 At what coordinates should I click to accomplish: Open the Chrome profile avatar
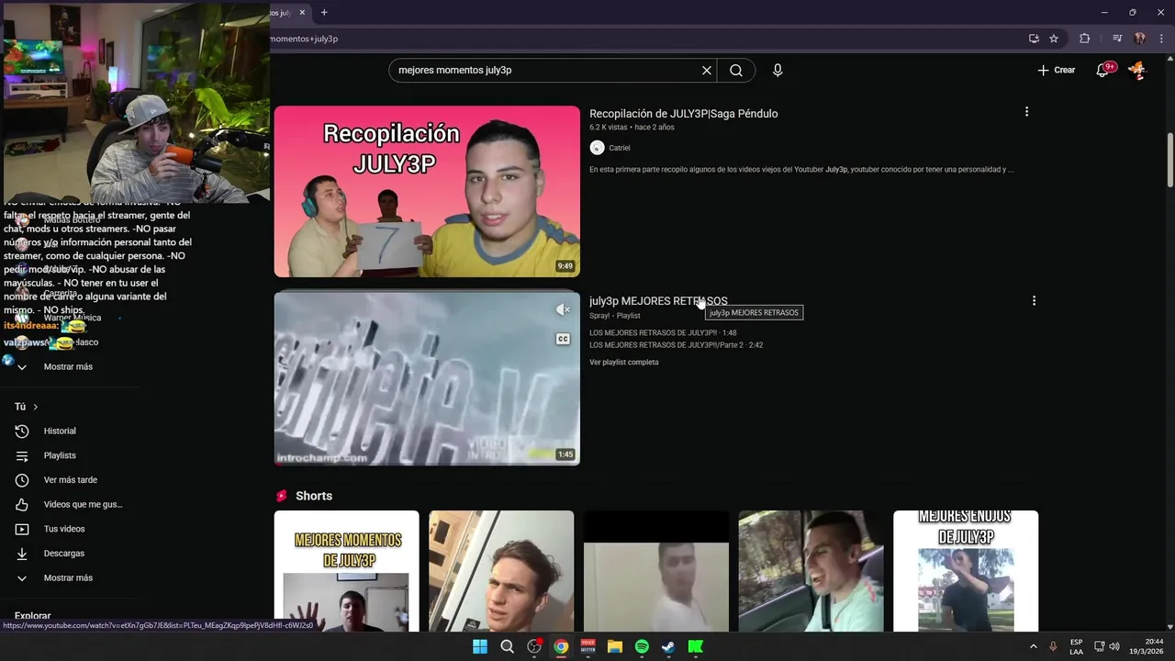point(1139,39)
